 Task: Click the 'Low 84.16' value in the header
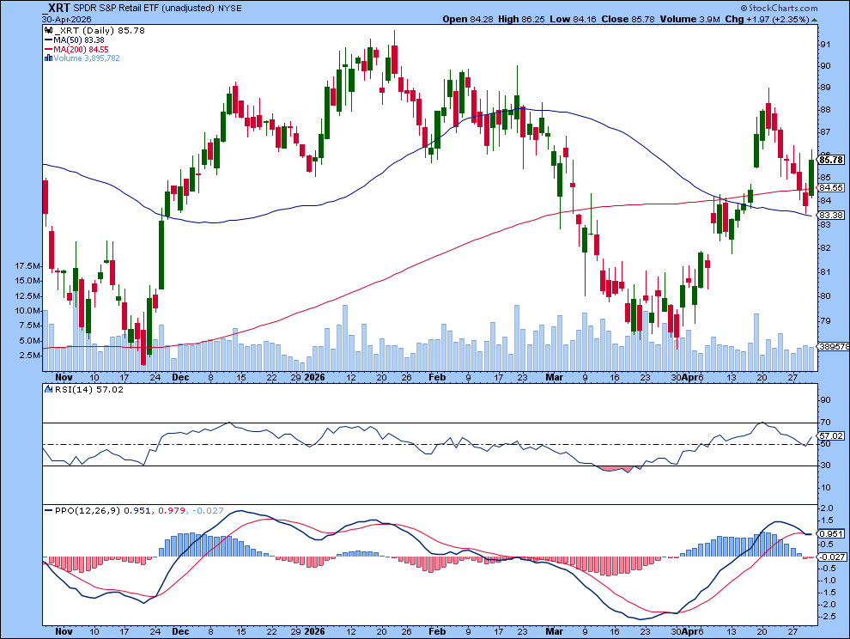coord(573,19)
